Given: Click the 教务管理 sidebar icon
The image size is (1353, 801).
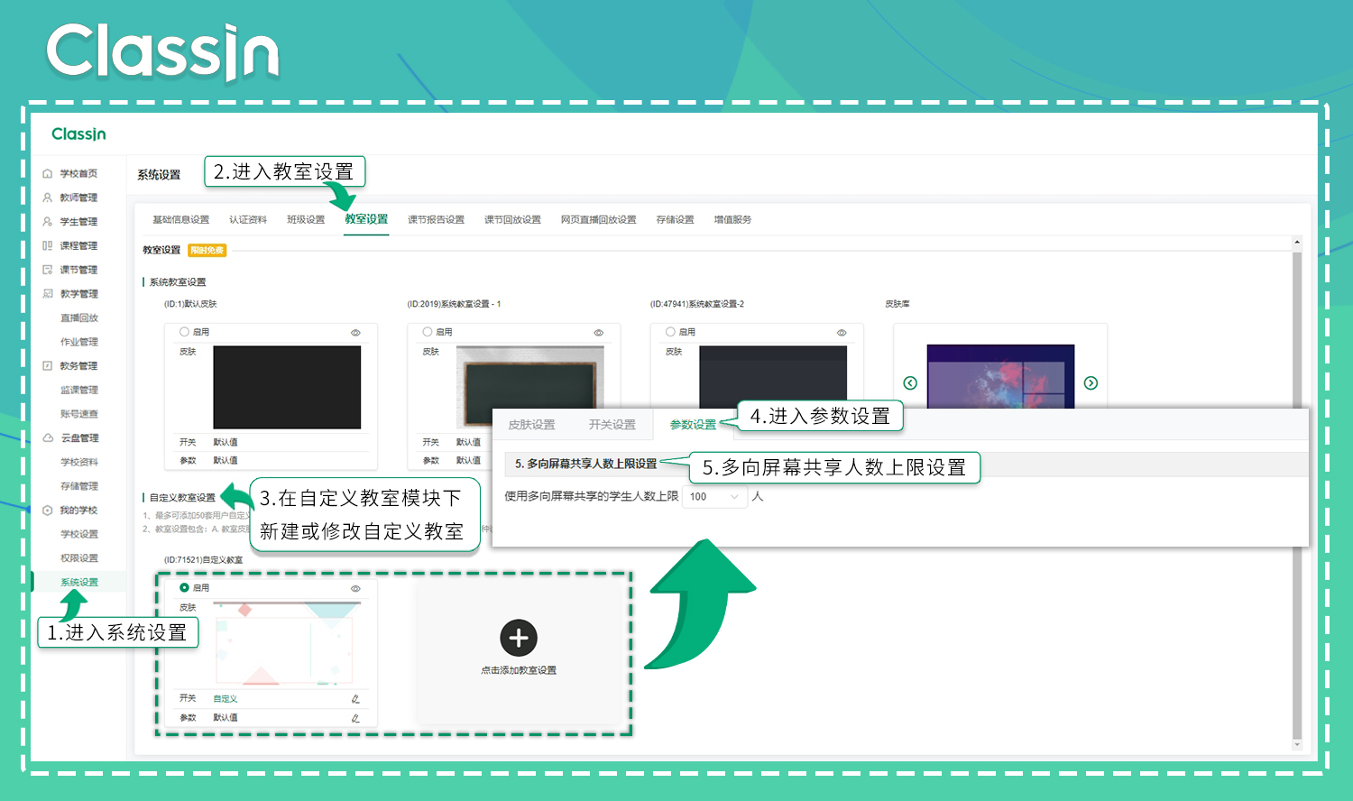Looking at the screenshot, I should point(48,366).
